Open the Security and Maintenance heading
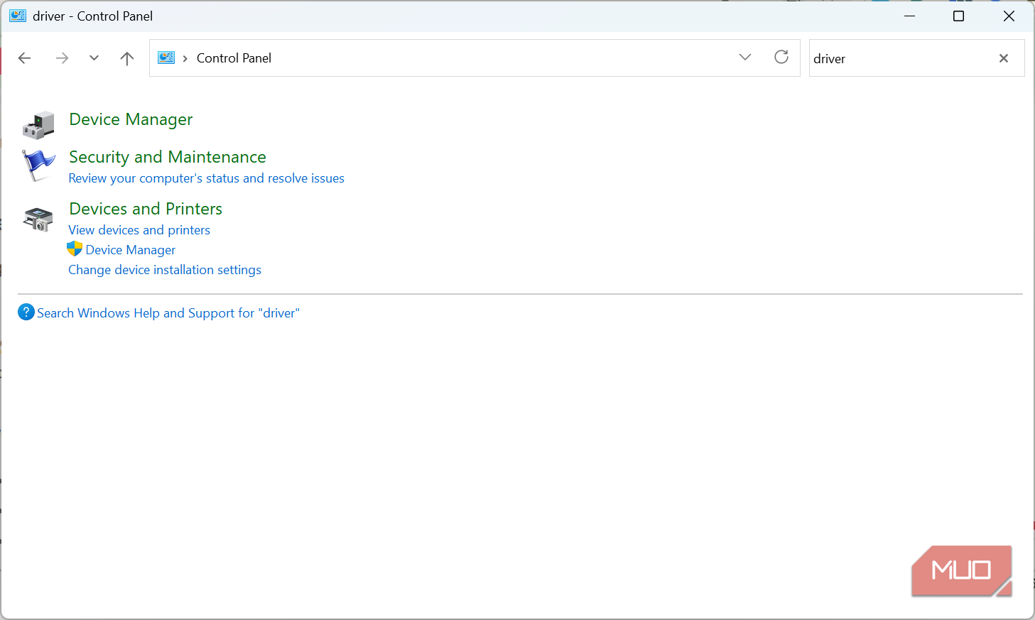Screen dimensions: 1035x620 [x=168, y=157]
